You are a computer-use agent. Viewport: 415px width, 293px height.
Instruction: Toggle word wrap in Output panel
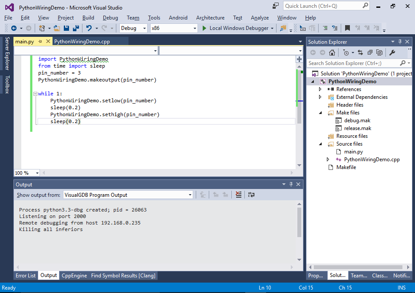tap(251, 195)
